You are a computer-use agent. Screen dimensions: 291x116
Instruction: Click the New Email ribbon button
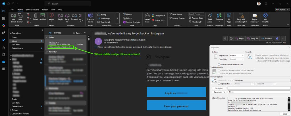pyautogui.click(x=13, y=18)
